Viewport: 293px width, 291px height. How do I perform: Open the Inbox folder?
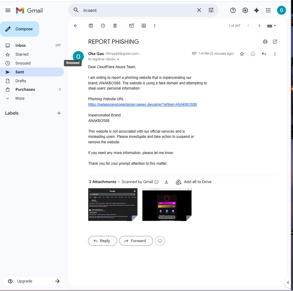tap(32, 45)
